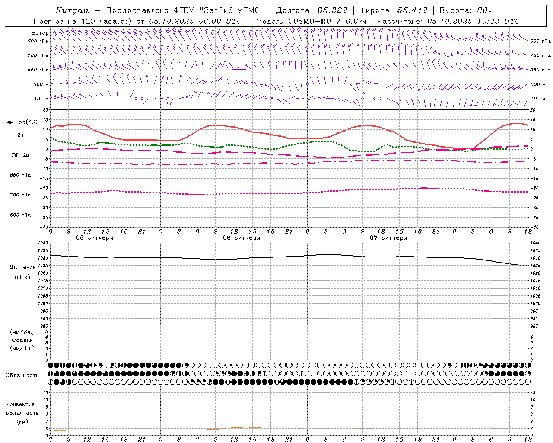Click the "Давление" pressure label
Screen dimensions: 553x443
coord(22,267)
